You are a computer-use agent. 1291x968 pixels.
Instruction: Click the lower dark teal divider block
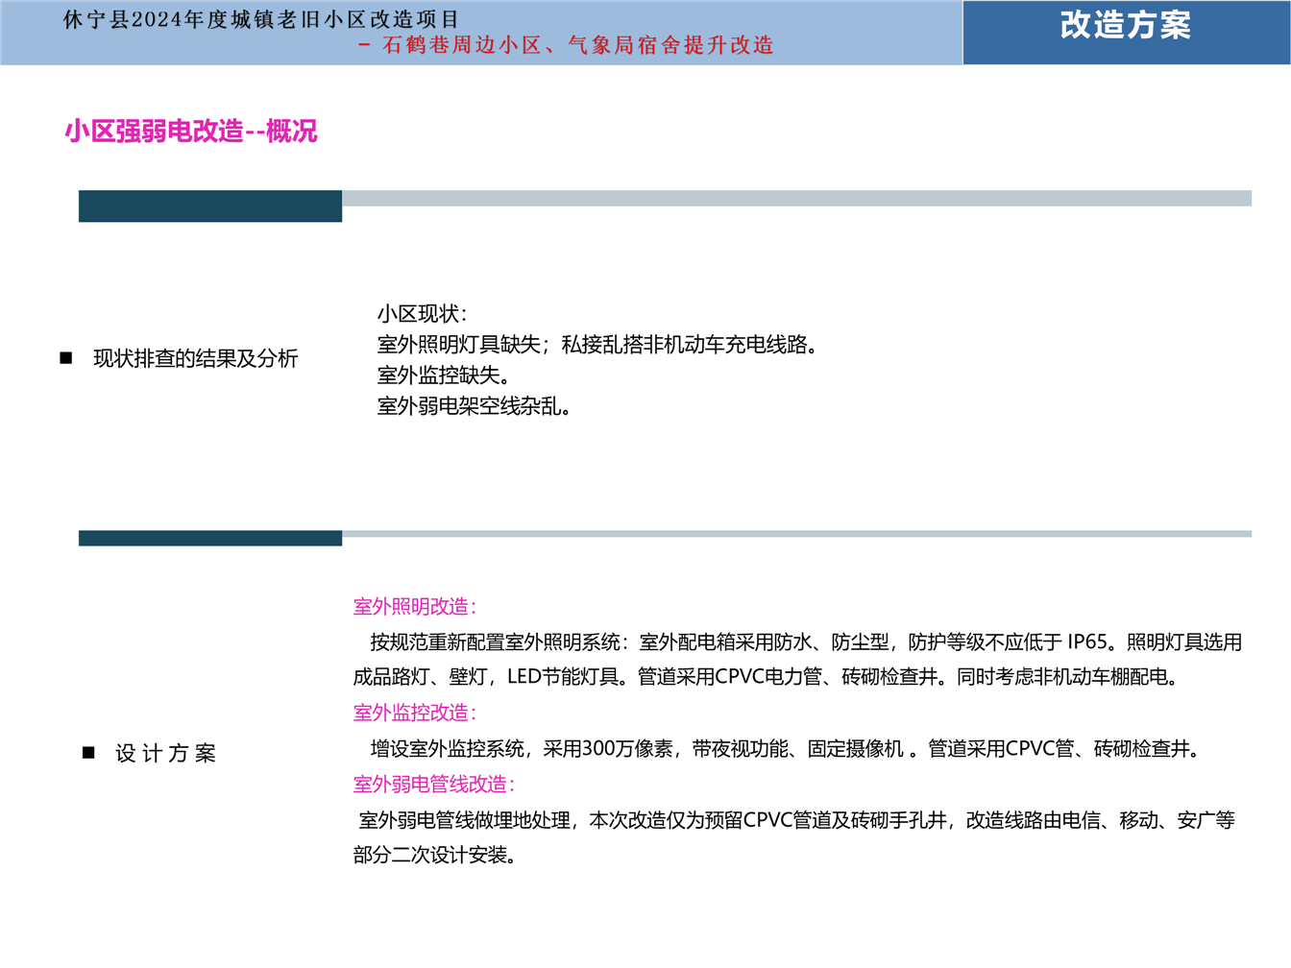tap(210, 538)
